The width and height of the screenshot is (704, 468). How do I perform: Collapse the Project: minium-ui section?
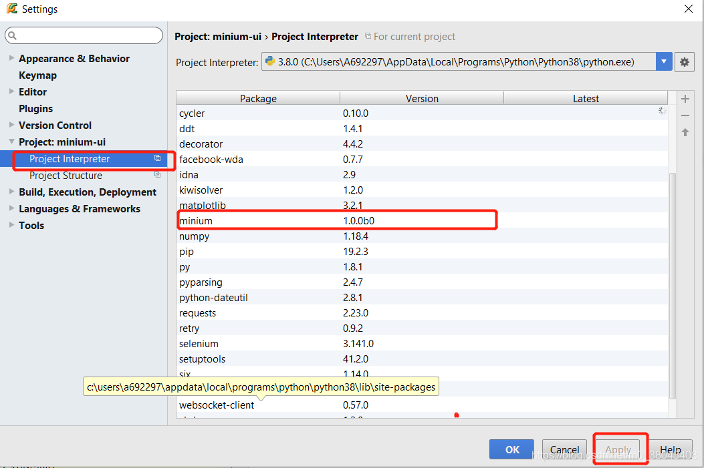[11, 142]
